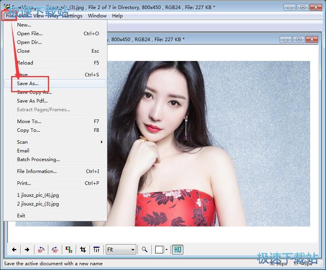This screenshot has height=270, width=326.
Task: Open the View menu
Action: click(38, 16)
